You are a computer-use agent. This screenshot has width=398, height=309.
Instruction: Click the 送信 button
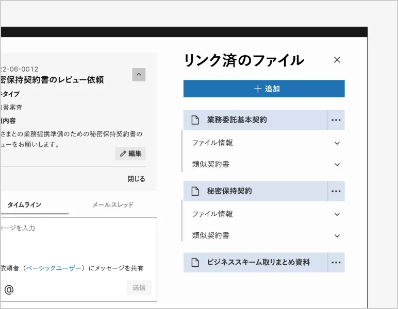(139, 288)
